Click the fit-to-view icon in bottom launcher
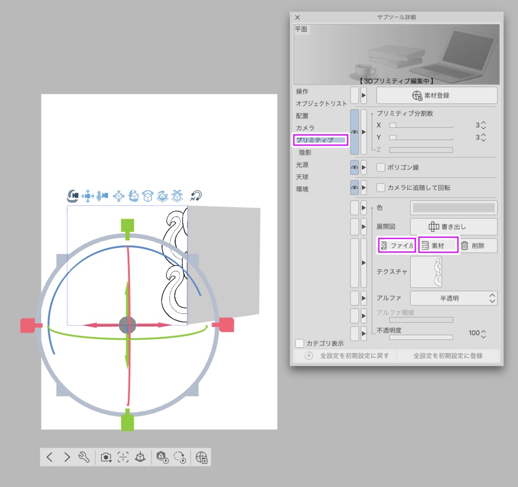 pyautogui.click(x=123, y=457)
